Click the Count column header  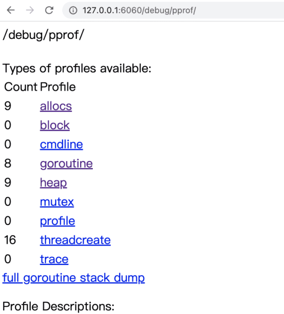coord(21,87)
